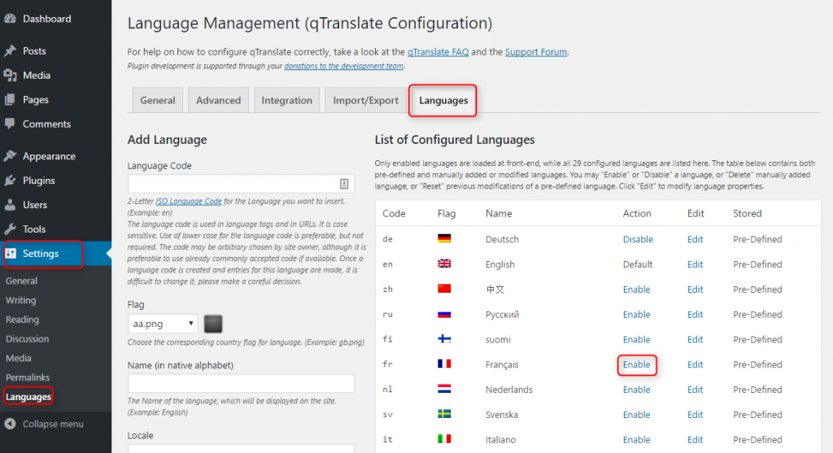The height and width of the screenshot is (453, 833).
Task: Click the Italian flag icon
Action: (x=444, y=438)
